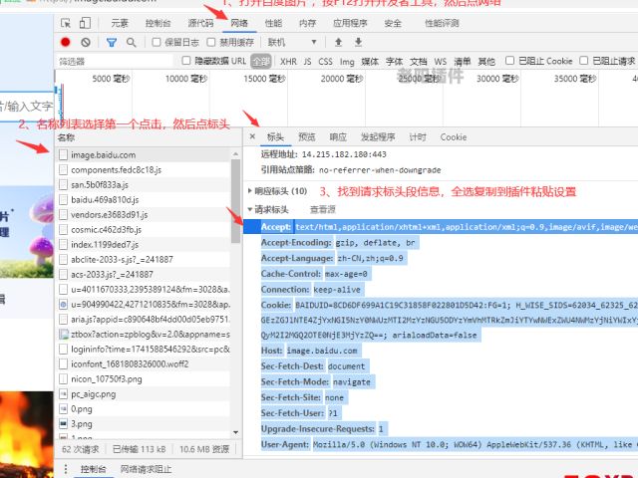The width and height of the screenshot is (638, 478).
Task: Click file icon beside baidu.469a810d.js
Action: (x=63, y=200)
